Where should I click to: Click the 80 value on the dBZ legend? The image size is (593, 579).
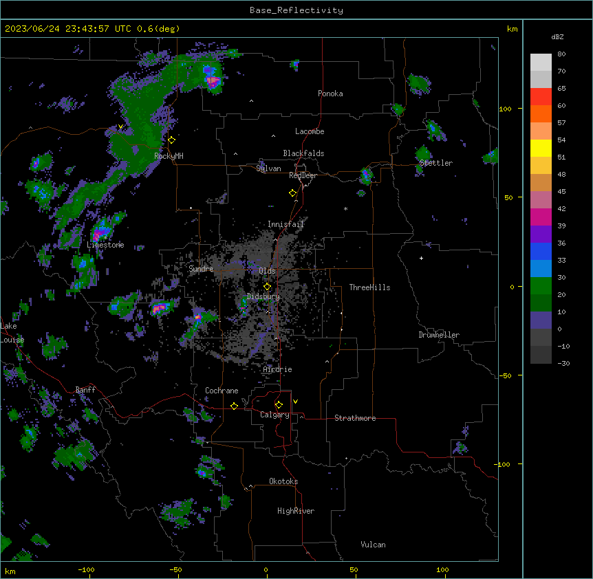point(561,54)
